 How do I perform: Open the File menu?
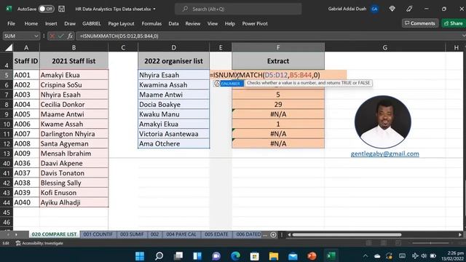click(x=12, y=23)
